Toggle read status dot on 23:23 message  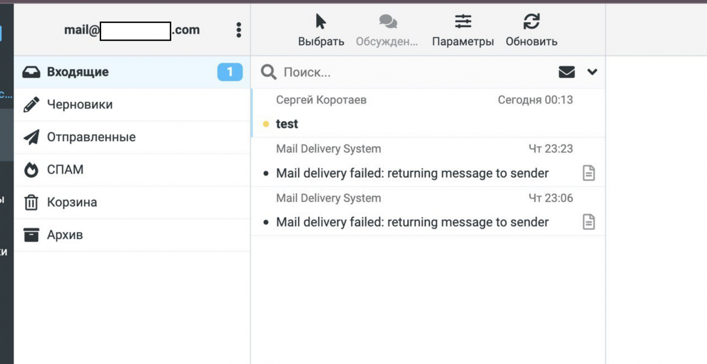click(x=266, y=173)
